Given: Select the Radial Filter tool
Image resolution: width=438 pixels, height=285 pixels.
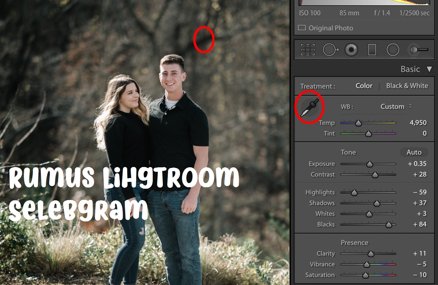Looking at the screenshot, I should click(x=393, y=50).
